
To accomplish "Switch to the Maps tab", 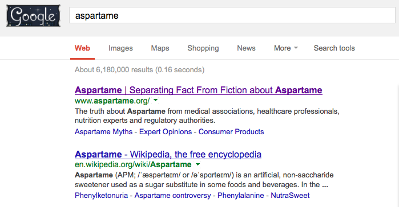I will pyautogui.click(x=160, y=48).
